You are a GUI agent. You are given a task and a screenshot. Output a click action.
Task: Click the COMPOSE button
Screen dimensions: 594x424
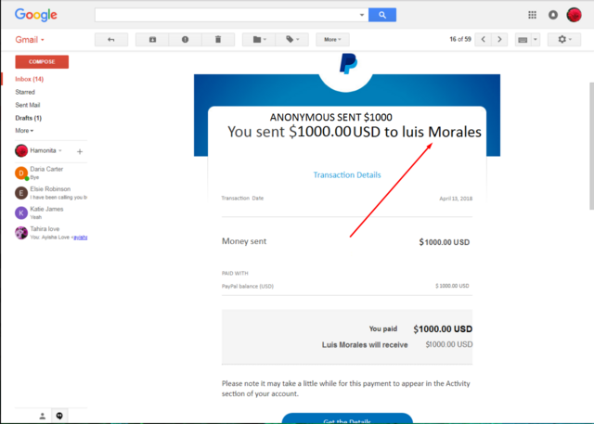42,62
